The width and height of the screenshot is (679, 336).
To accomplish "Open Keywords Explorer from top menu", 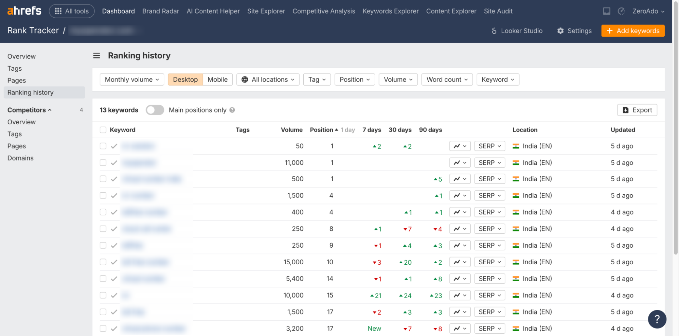I will click(391, 11).
